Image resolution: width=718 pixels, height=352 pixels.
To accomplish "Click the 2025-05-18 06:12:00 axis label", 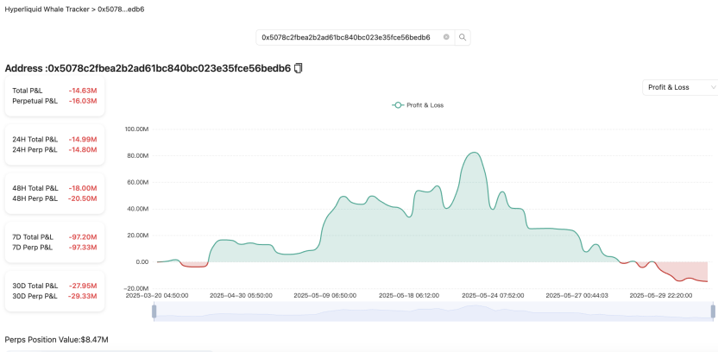I will (x=409, y=296).
